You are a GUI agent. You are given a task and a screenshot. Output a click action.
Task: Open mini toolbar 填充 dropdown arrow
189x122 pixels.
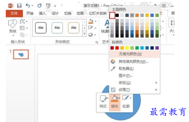119,98
